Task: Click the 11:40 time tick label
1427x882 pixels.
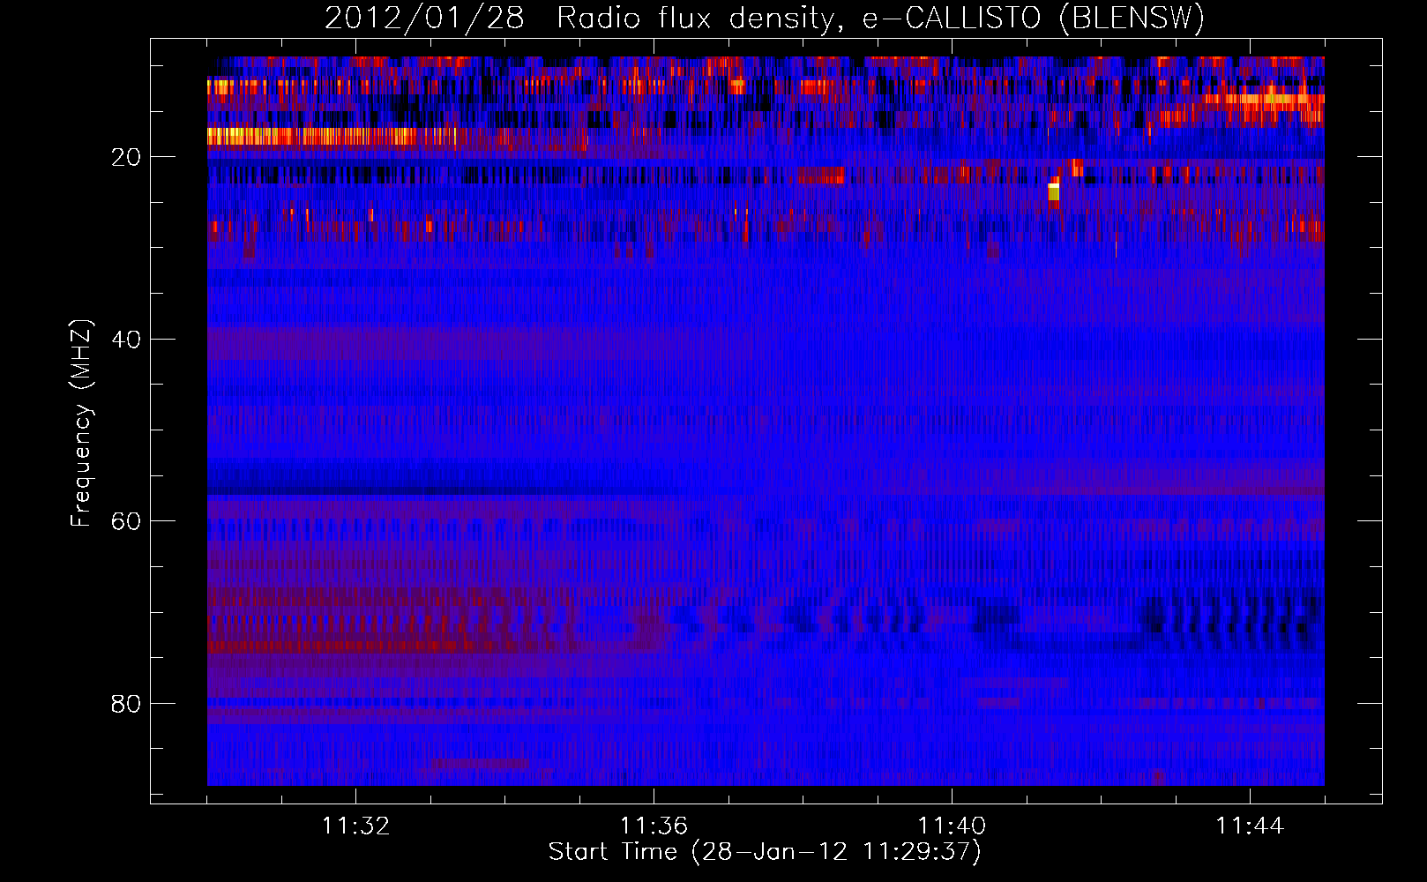Action: [952, 826]
